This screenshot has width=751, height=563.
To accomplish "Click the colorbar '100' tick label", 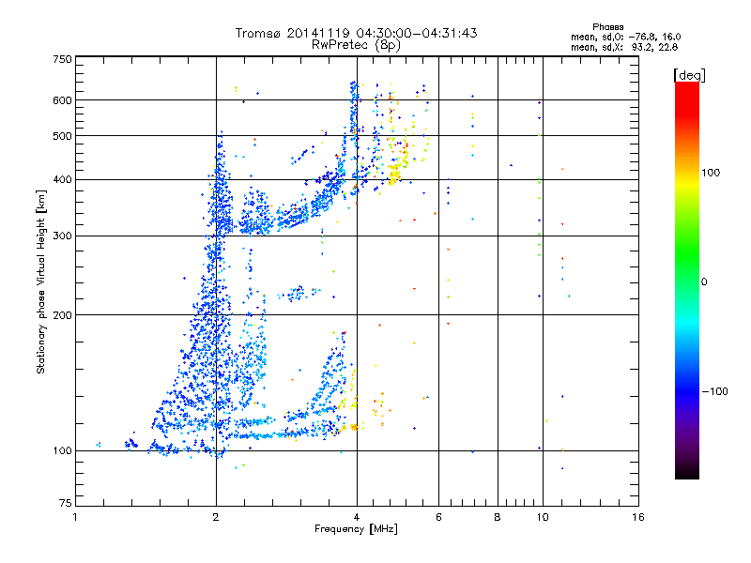I will coord(711,173).
